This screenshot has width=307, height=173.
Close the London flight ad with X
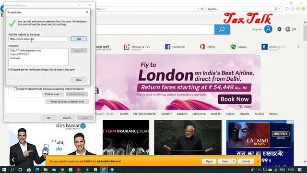pos(259,56)
